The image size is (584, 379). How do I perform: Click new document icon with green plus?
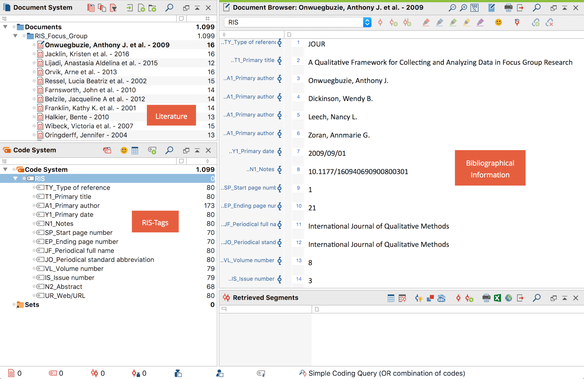[x=141, y=8]
